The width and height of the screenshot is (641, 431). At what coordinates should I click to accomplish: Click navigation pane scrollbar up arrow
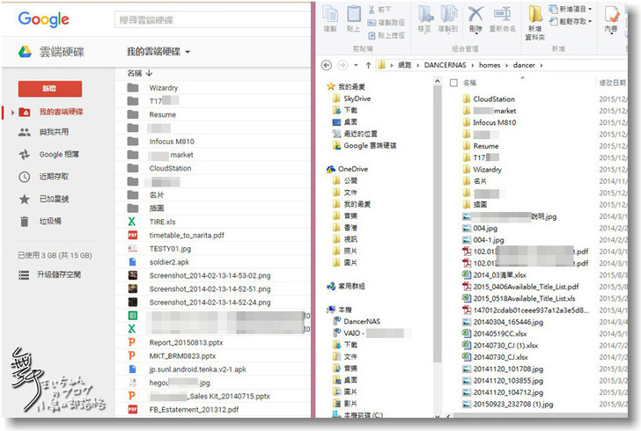click(438, 81)
